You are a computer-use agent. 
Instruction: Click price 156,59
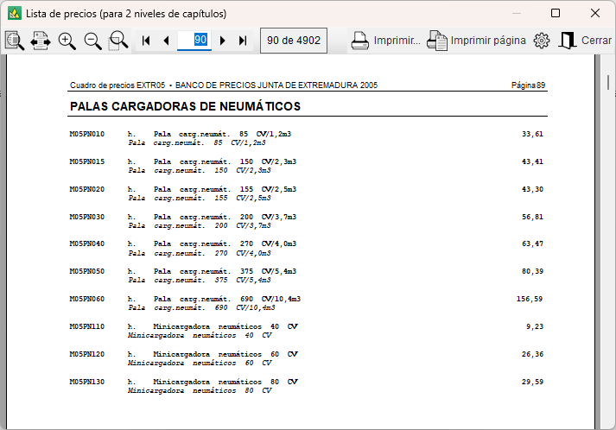(x=530, y=299)
